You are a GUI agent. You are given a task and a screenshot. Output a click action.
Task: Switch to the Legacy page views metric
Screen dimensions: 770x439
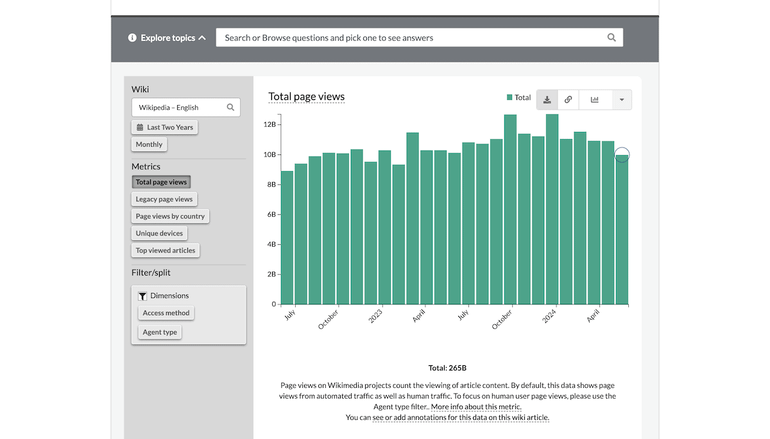pos(164,199)
